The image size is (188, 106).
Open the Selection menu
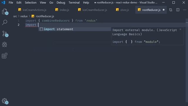31,3
